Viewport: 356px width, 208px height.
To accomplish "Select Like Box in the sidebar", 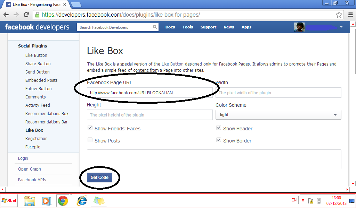I will pos(34,130).
